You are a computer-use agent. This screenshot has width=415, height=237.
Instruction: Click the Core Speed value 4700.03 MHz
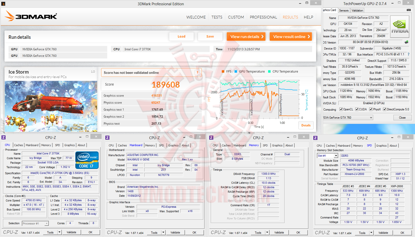(x=34, y=200)
